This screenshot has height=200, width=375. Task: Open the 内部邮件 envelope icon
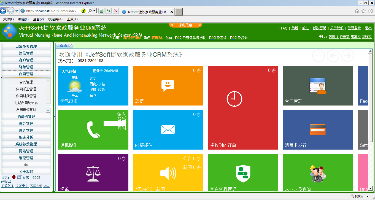[168, 129]
